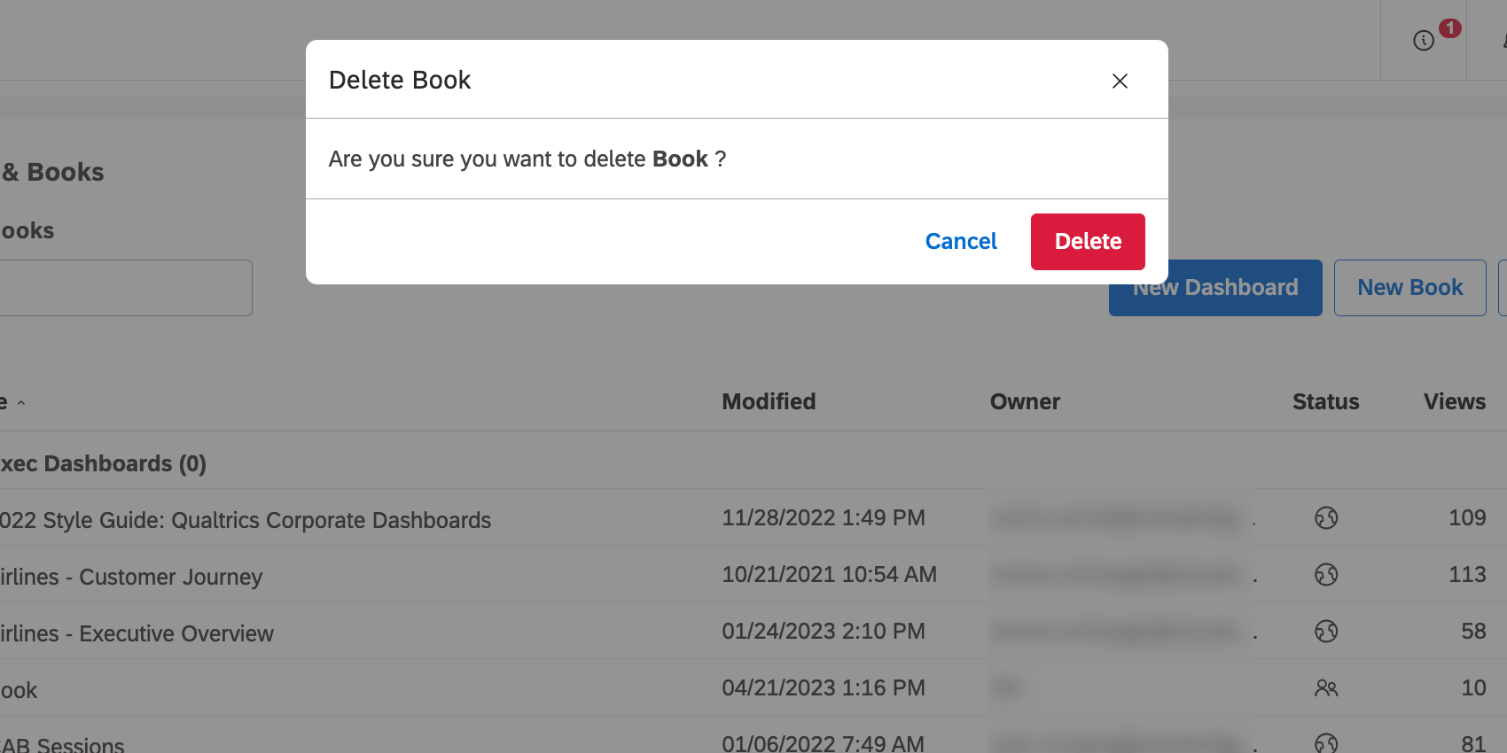Cancel the book deletion
This screenshot has height=753, width=1507.
click(x=961, y=241)
